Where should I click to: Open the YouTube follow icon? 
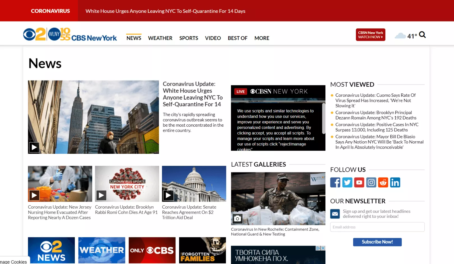[359, 183]
